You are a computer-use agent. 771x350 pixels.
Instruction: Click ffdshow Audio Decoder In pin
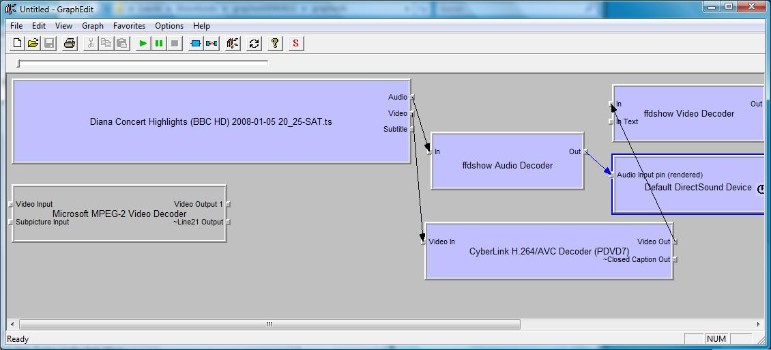430,152
